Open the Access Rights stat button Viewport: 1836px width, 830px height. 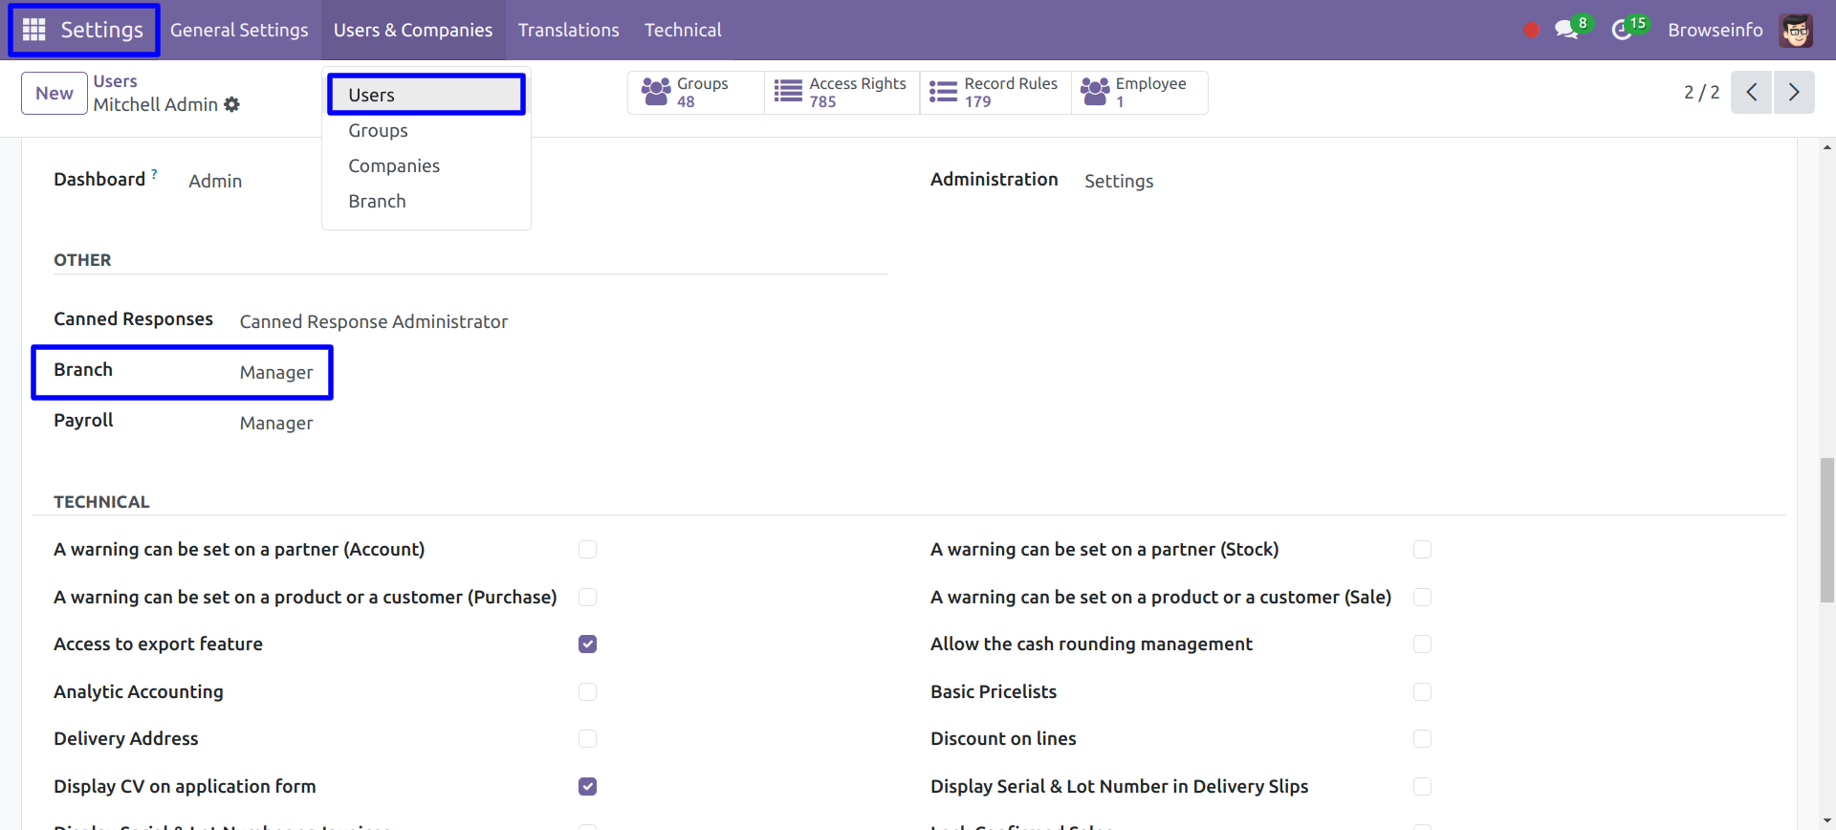841,93
